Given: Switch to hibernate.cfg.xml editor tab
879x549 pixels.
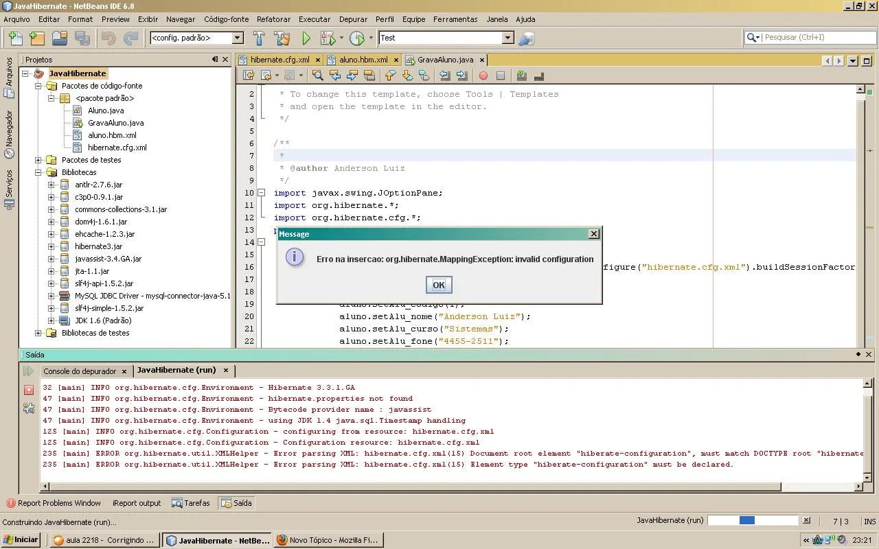Looking at the screenshot, I should tap(279, 60).
